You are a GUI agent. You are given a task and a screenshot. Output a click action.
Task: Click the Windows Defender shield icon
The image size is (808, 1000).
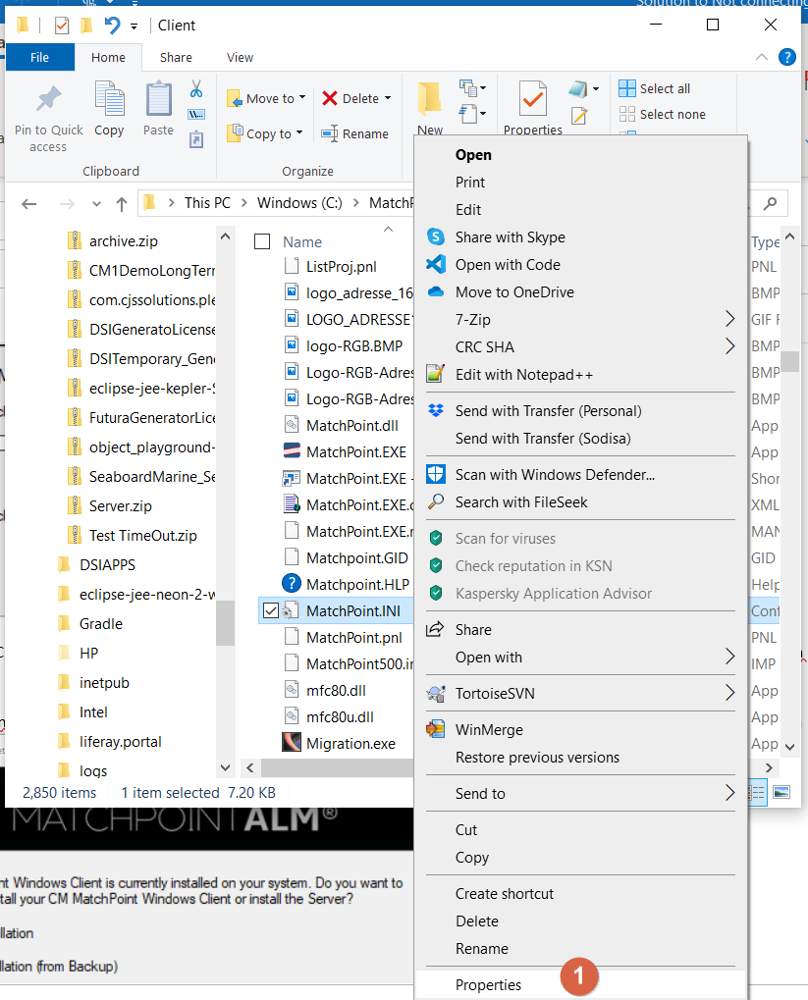pos(436,475)
